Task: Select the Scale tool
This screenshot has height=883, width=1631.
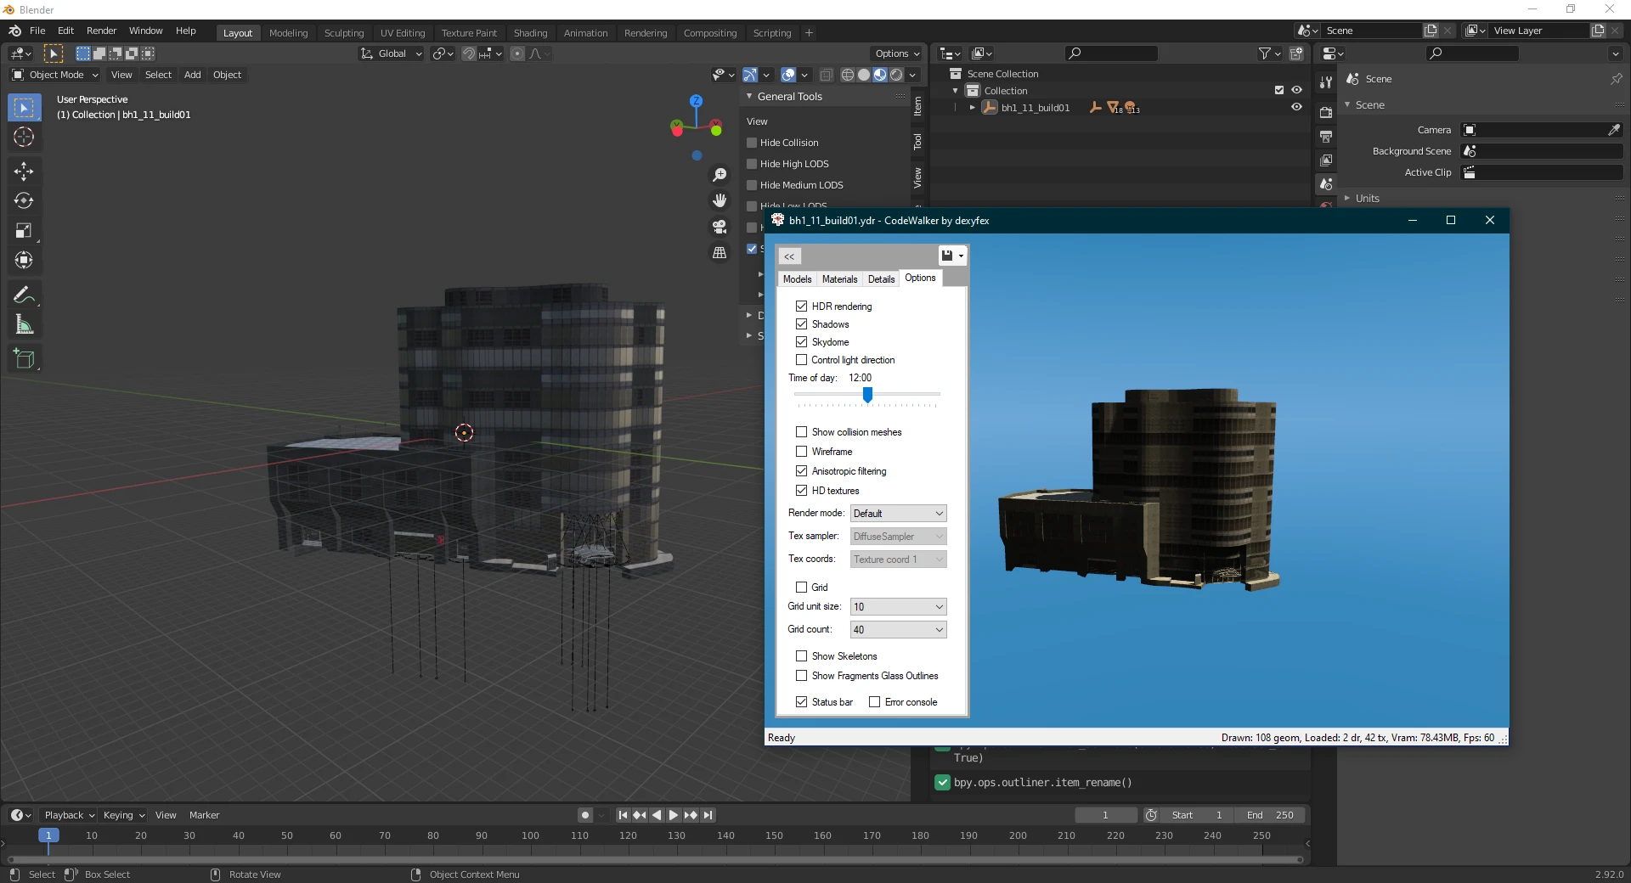Action: 24,230
